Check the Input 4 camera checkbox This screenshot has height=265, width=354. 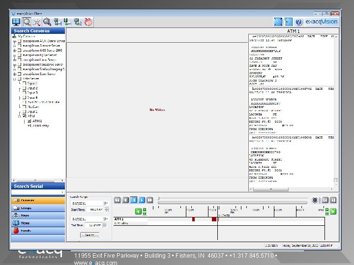click(25, 98)
